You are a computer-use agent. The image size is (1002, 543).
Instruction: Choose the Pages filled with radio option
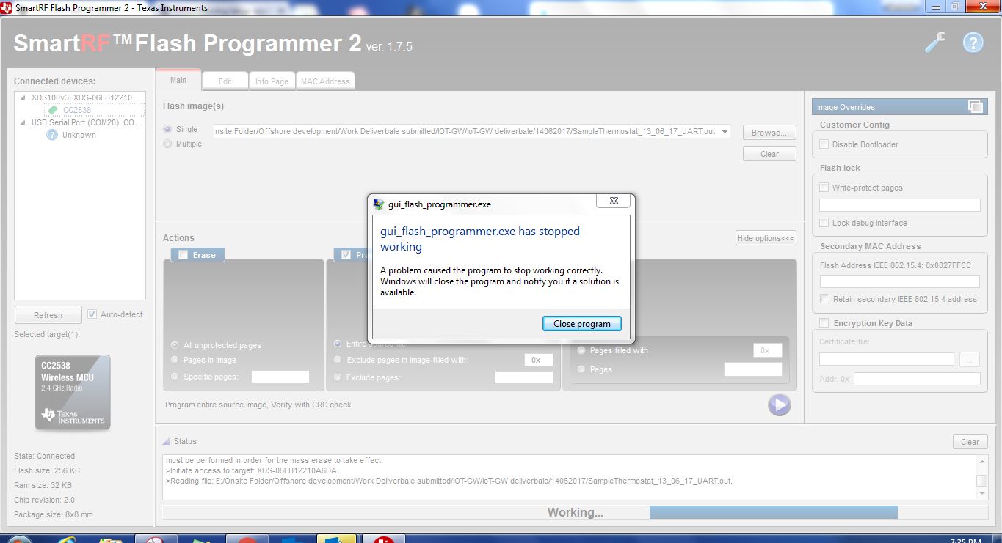tap(582, 350)
